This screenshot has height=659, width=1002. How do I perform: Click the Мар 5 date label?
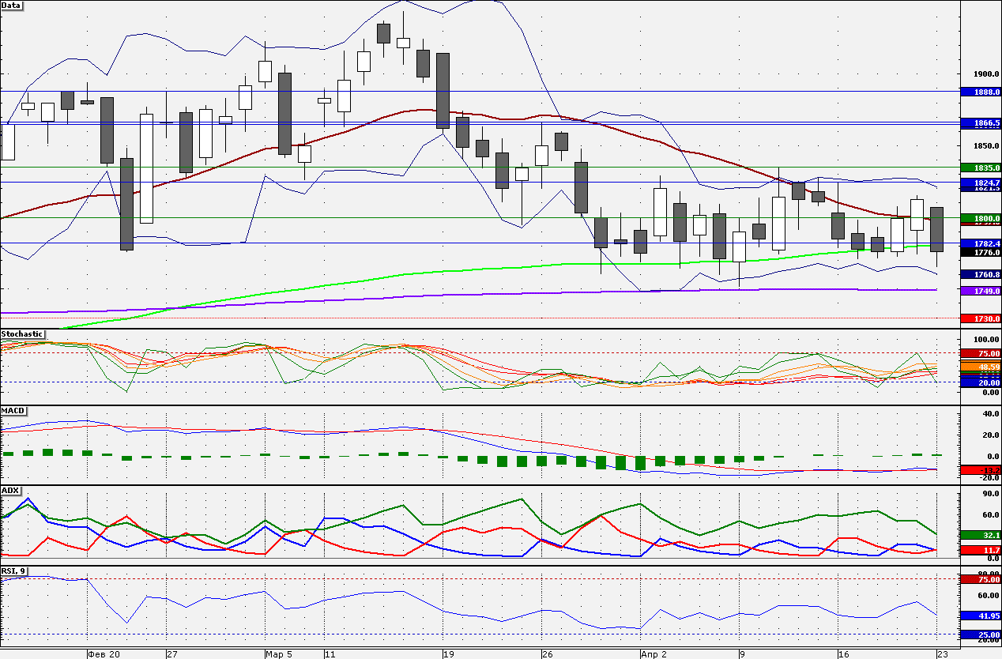(279, 654)
